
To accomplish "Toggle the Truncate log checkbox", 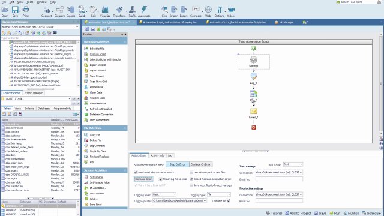I will click(x=229, y=200).
